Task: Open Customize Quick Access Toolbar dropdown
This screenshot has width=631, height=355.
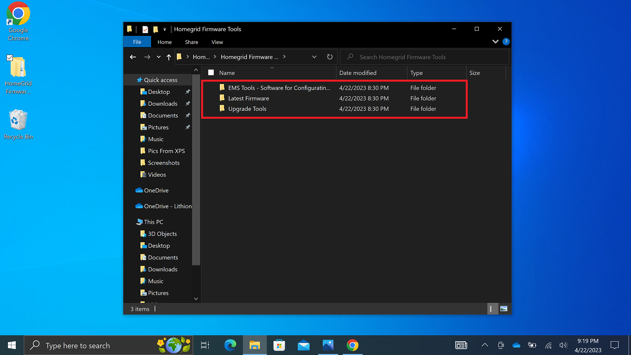Action: pyautogui.click(x=165, y=29)
